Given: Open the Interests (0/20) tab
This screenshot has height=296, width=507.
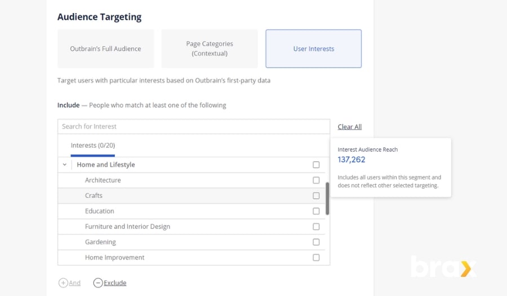Looking at the screenshot, I should [93, 145].
